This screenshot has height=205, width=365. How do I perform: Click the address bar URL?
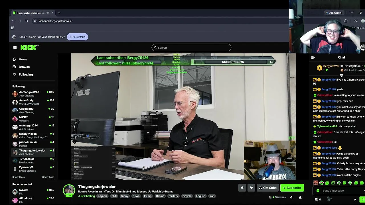(x=56, y=21)
